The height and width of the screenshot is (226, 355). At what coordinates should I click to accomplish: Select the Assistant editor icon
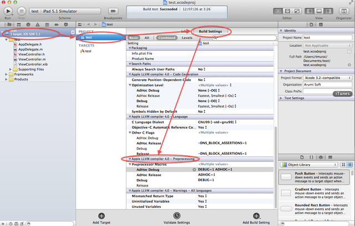(x=287, y=11)
